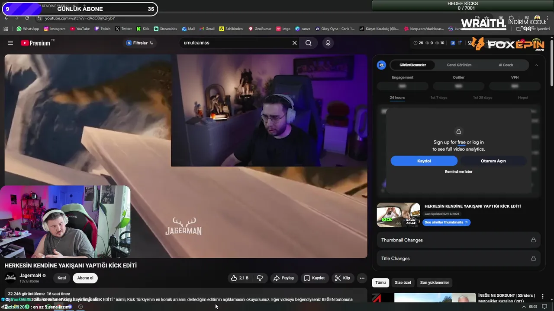
Task: Open Twitter bookmark
Action: tap(123, 29)
